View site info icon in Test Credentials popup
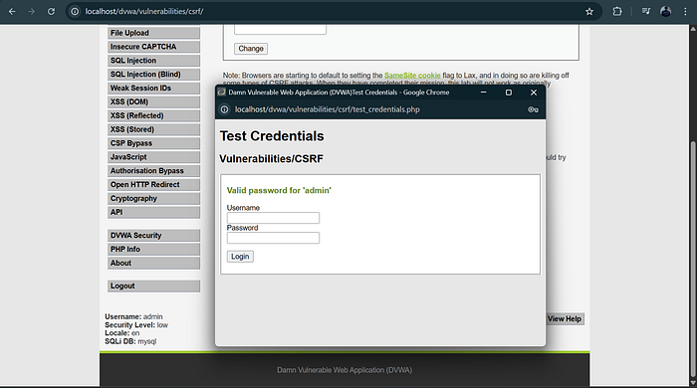Screen dimensions: 697x388 [x=224, y=109]
